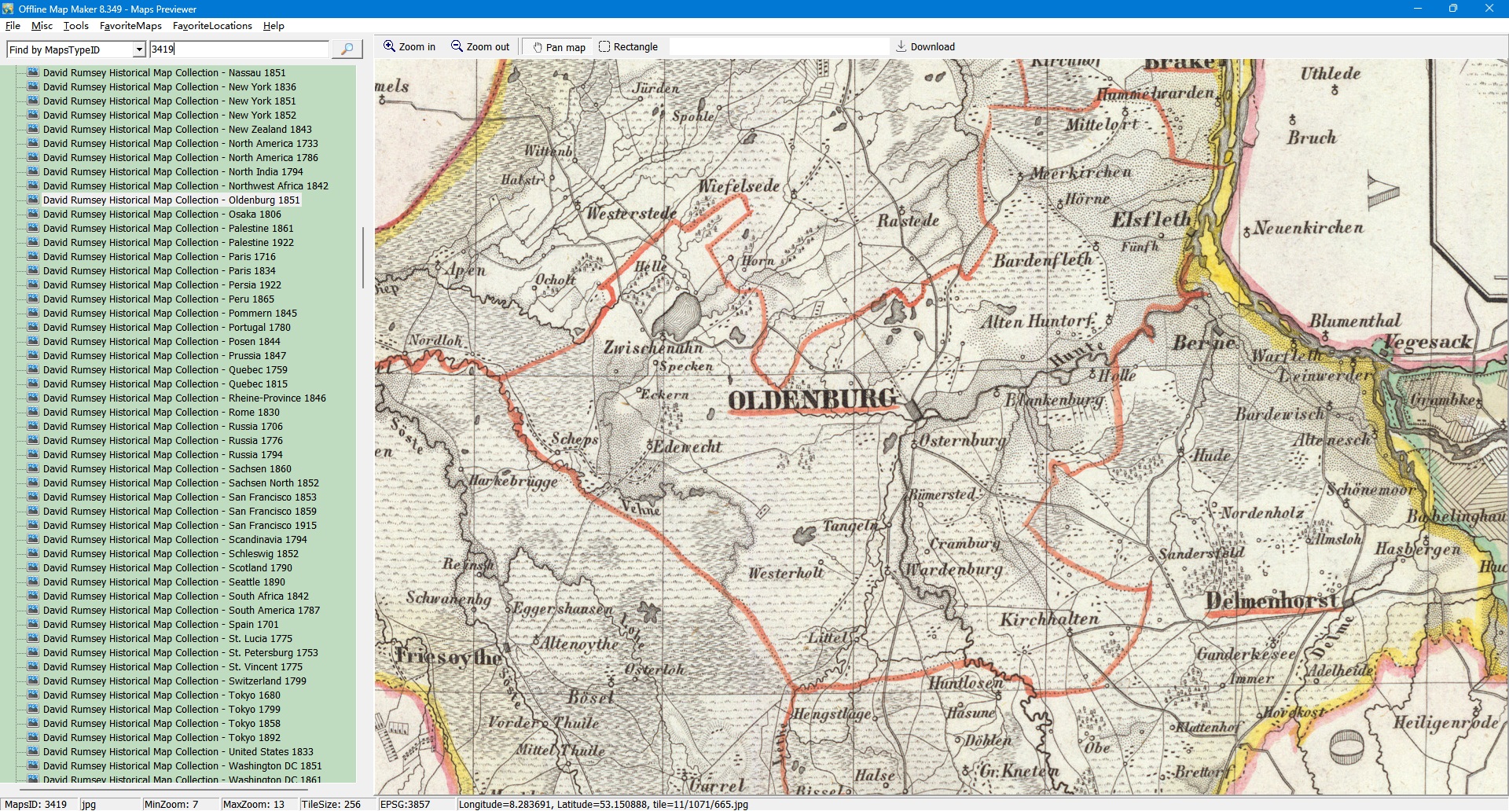Viewport: 1509px width, 811px height.
Task: Select the Oldenburg 1851 map entry
Action: [x=171, y=200]
